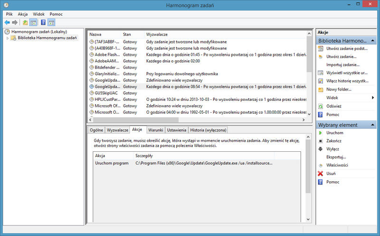The image size is (380, 236).
Task: Click the Utwórz zadanie podst... action label
Action: pos(347,49)
